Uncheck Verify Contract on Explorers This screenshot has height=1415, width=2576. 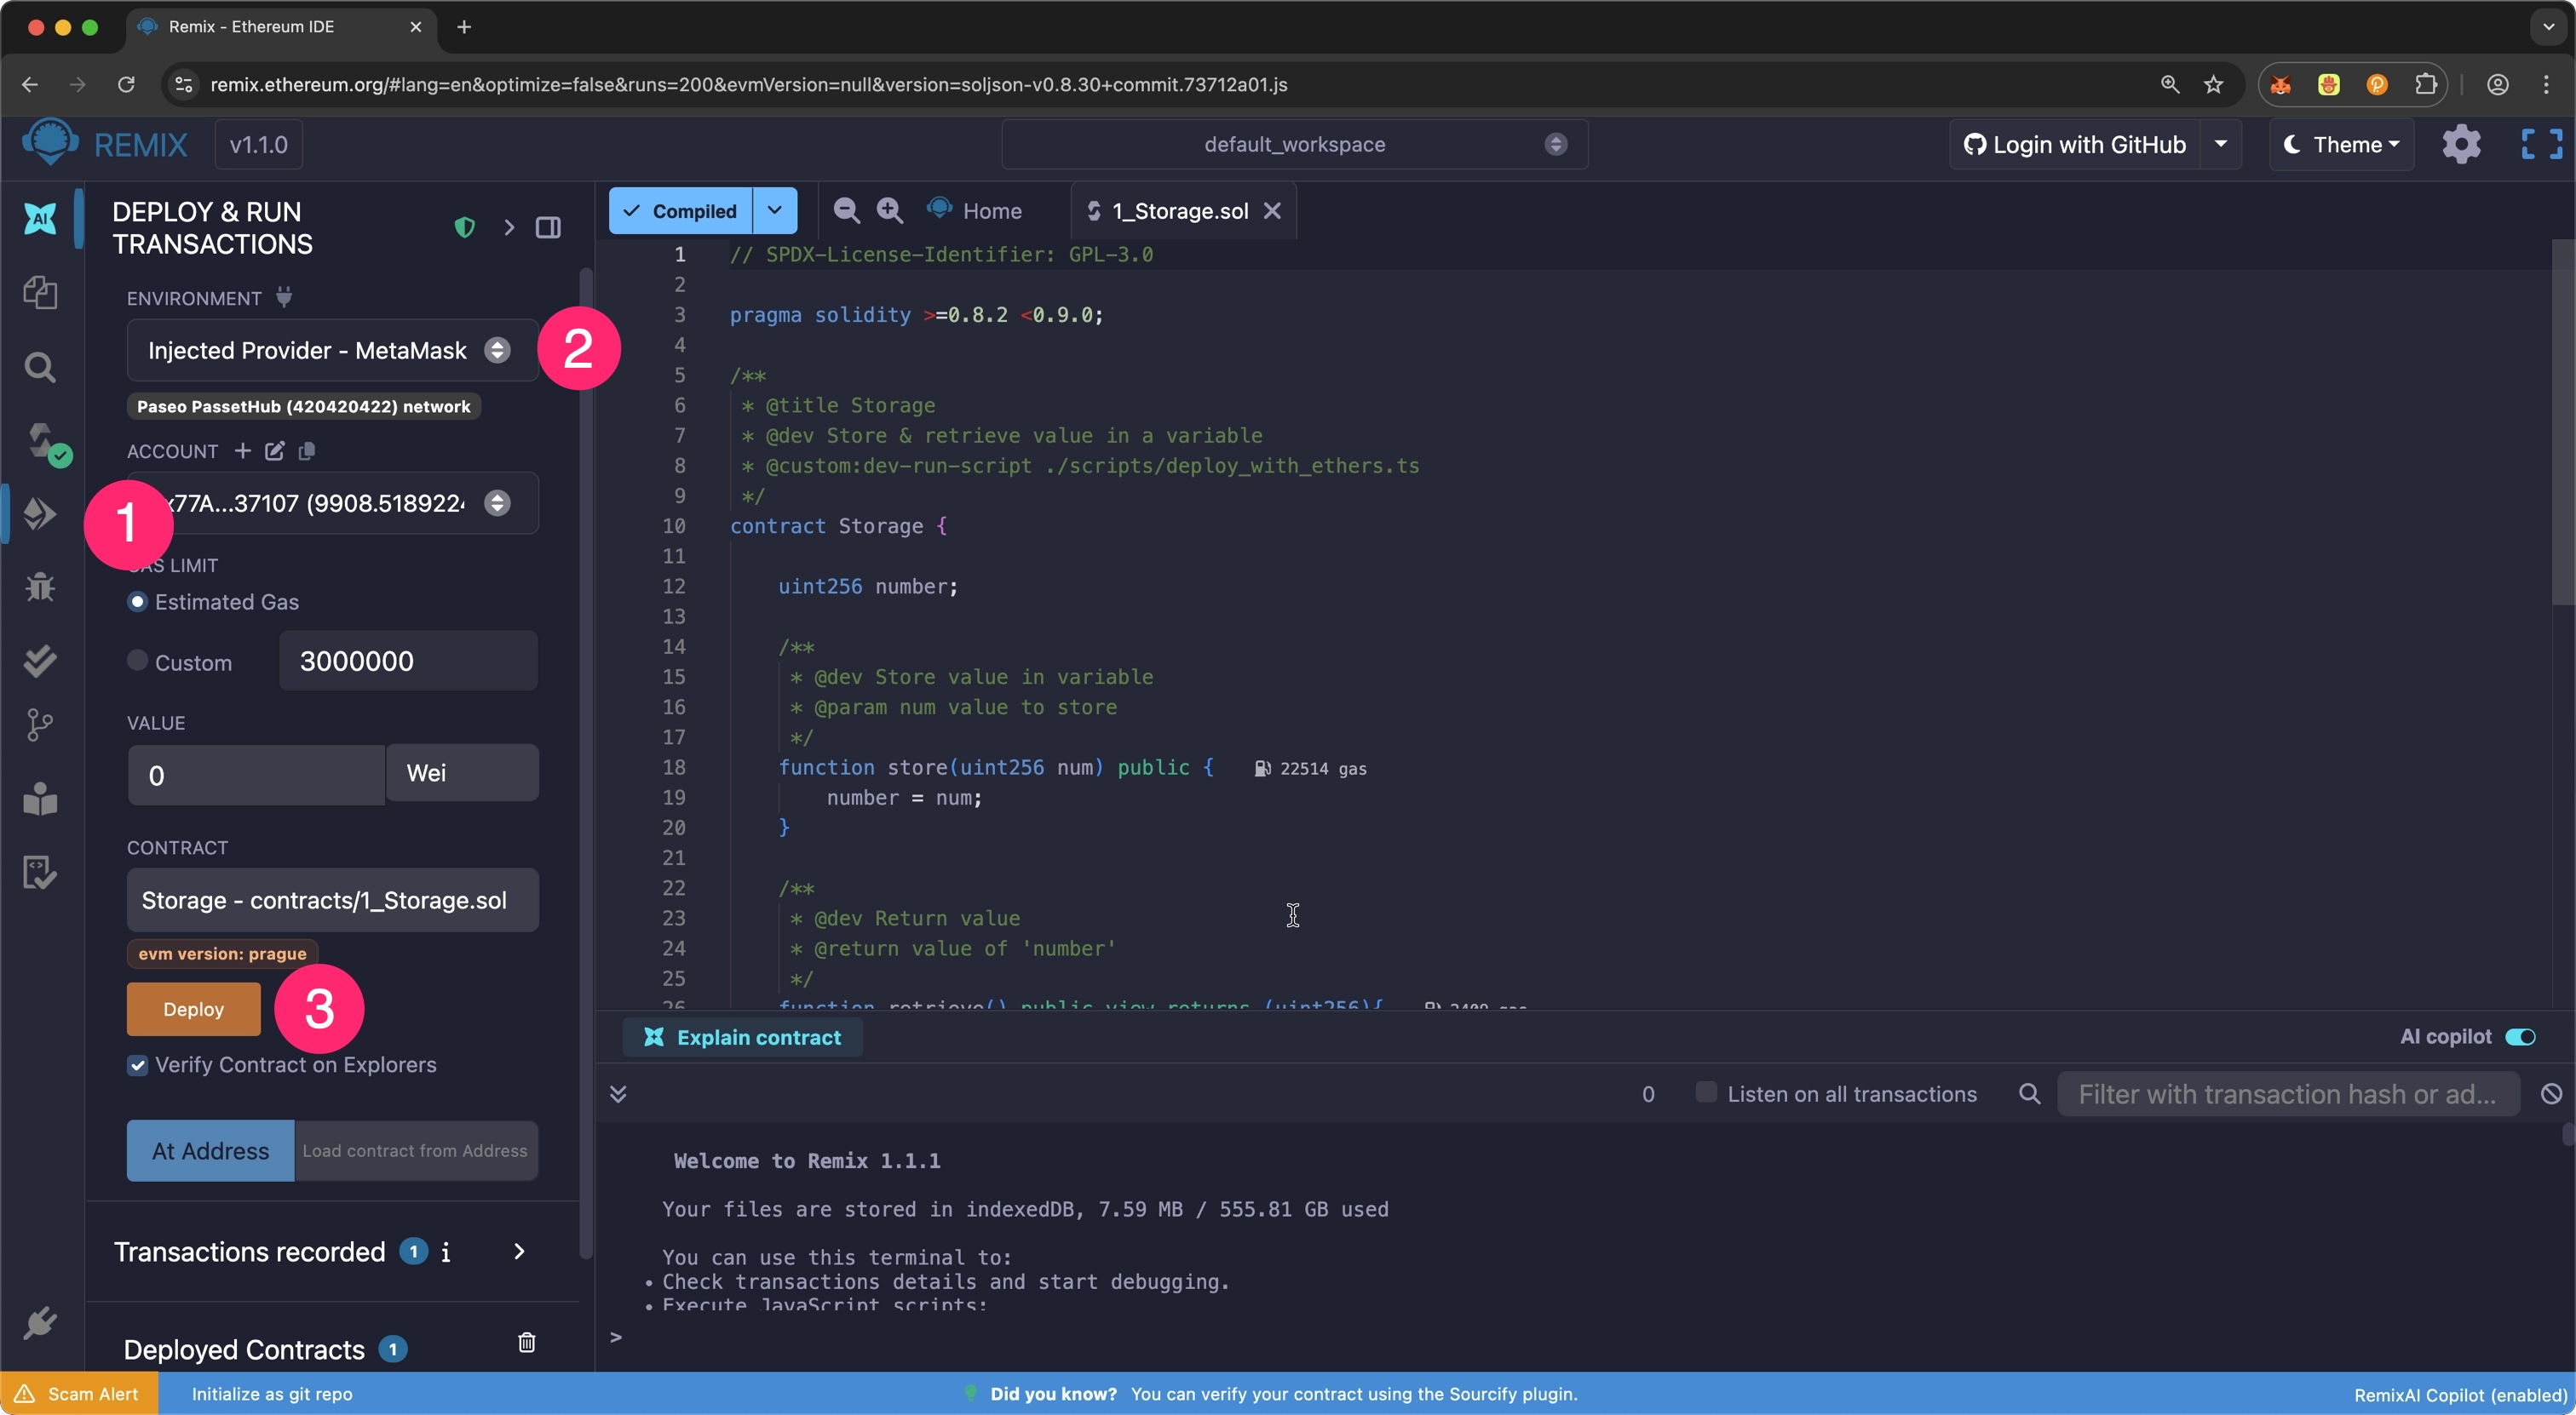pyautogui.click(x=138, y=1065)
